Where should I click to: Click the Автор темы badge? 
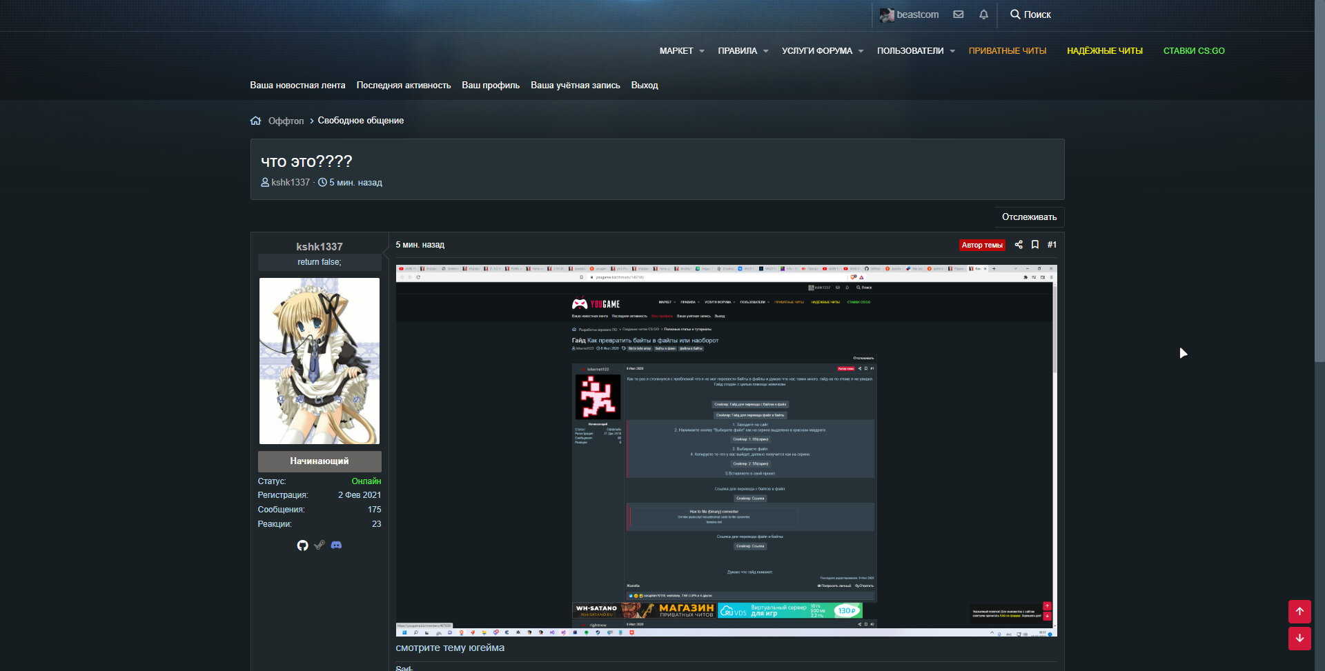click(982, 245)
